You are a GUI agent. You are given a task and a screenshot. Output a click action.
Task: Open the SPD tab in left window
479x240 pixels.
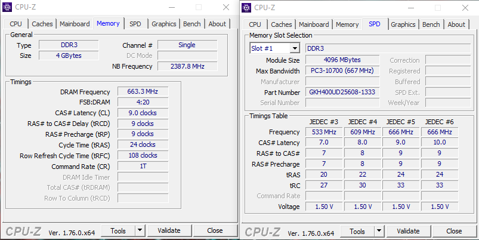[135, 24]
